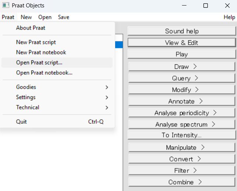Viewport: 237px width, 191px height.
Task: Click the View & Edit button
Action: (x=182, y=42)
